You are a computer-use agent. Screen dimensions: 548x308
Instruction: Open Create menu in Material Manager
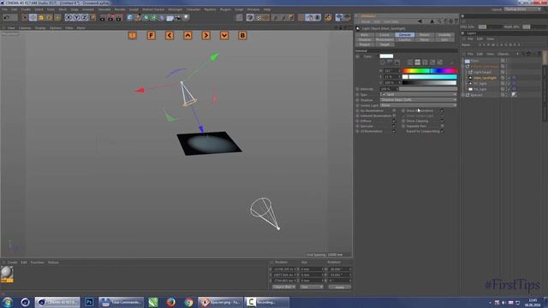(x=12, y=263)
